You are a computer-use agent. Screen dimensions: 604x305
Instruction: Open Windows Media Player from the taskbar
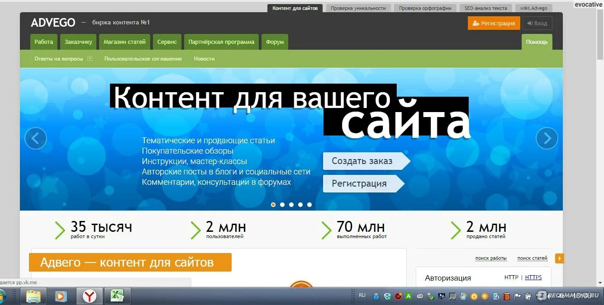click(61, 296)
